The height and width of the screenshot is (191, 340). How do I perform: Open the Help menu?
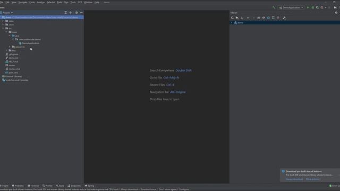click(97, 2)
